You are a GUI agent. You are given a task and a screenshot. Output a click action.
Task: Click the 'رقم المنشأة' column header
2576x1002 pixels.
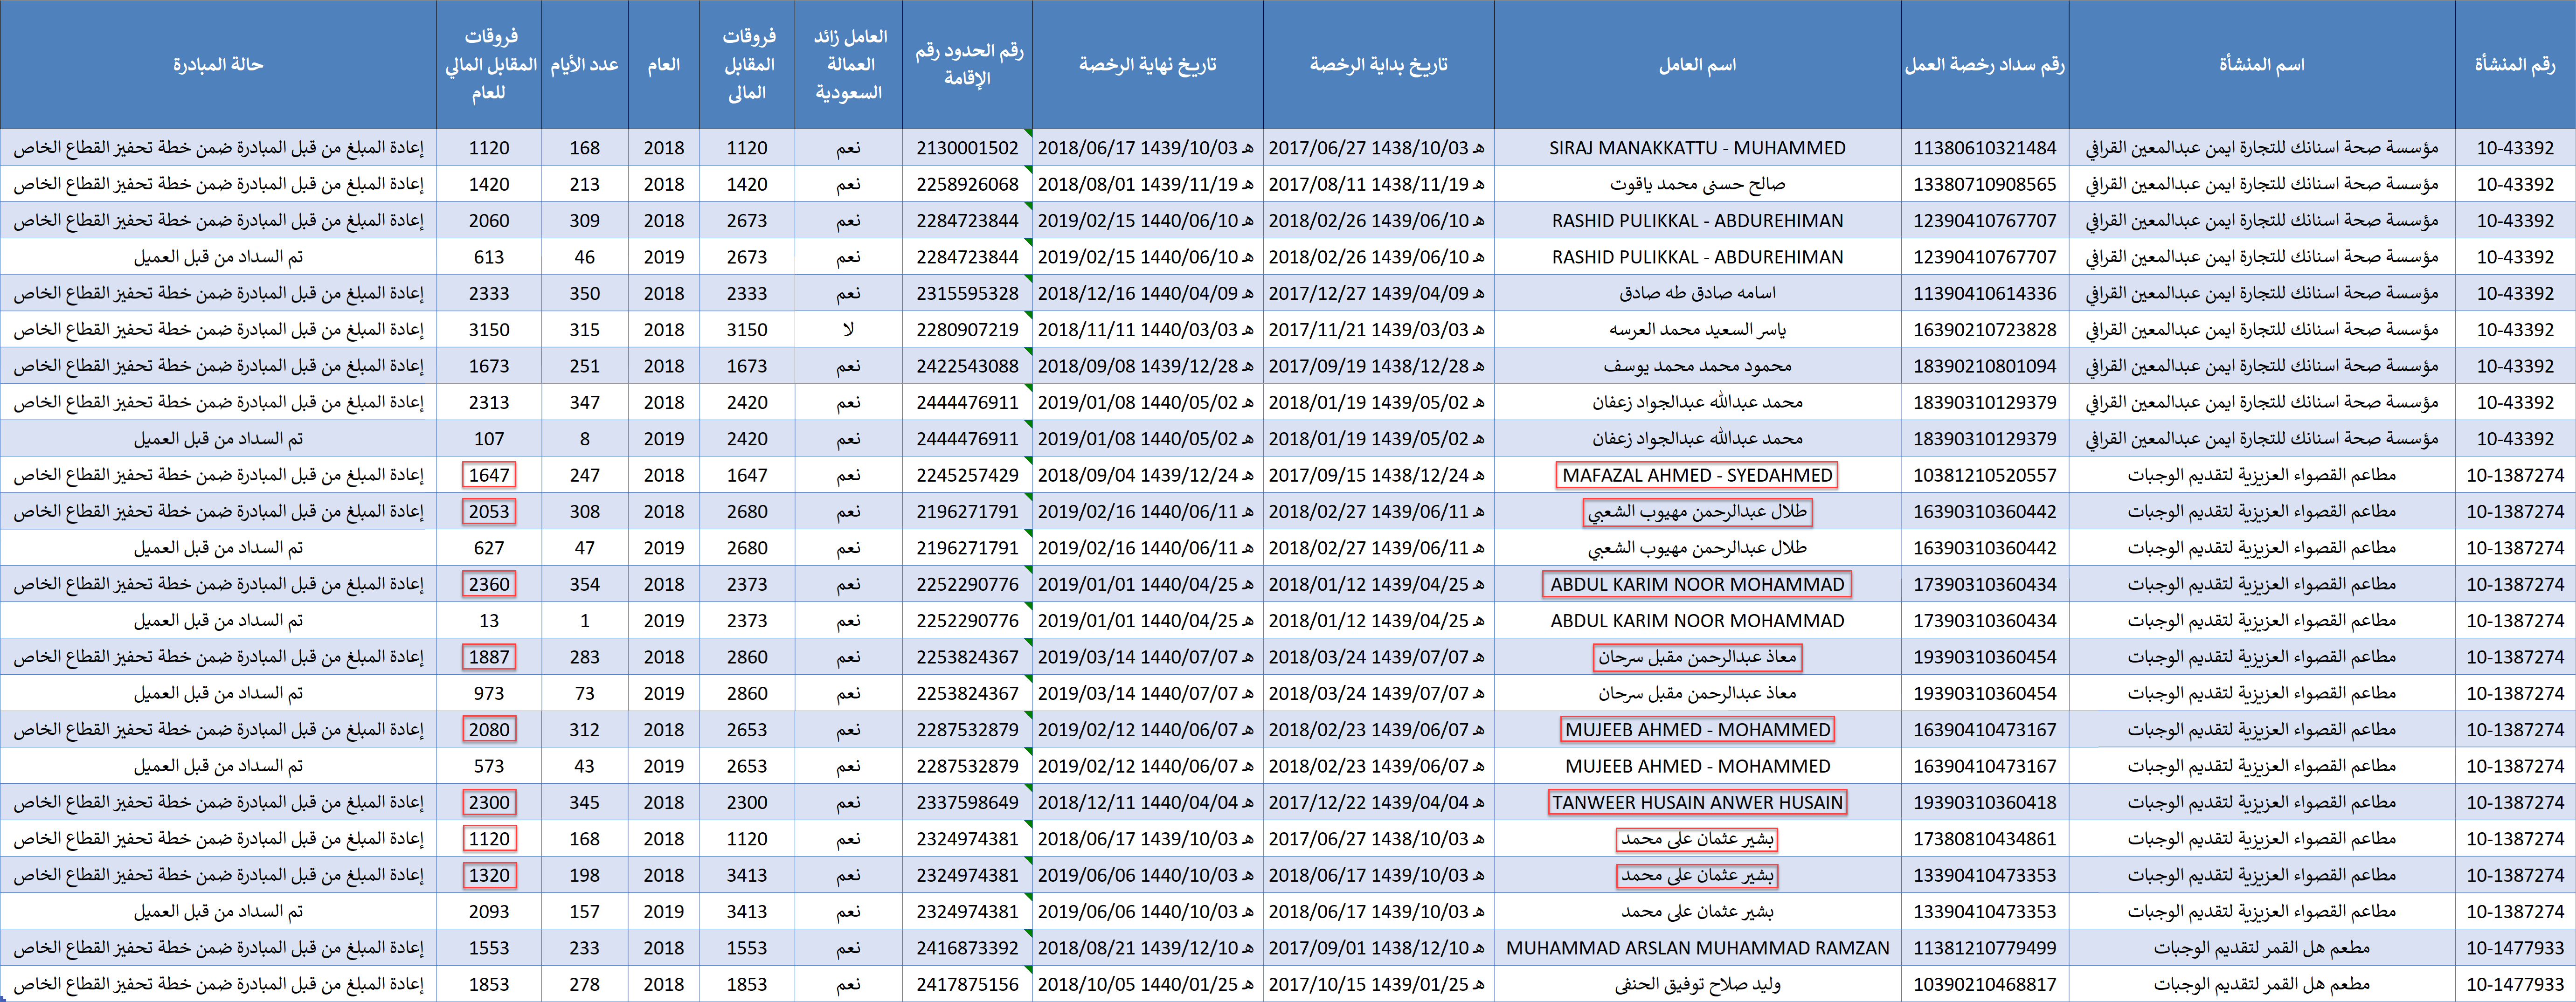point(2514,65)
